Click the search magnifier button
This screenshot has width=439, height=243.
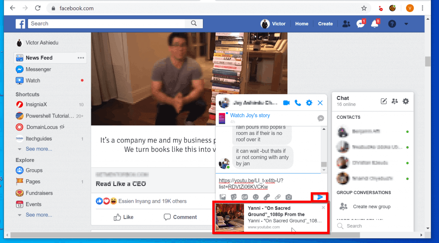tap(194, 24)
